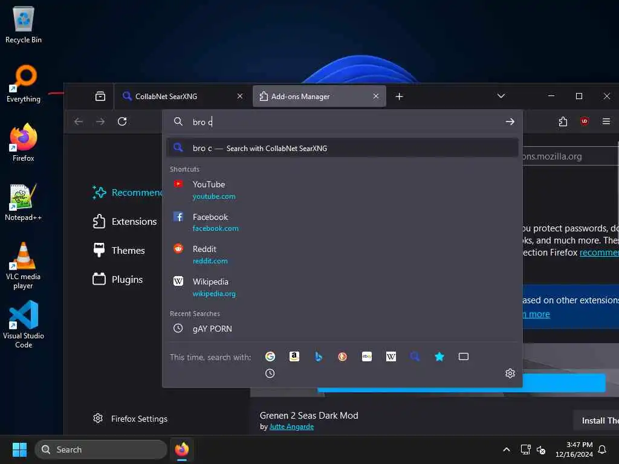Open search settings gear in dropdown
619x464 pixels.
pyautogui.click(x=510, y=373)
